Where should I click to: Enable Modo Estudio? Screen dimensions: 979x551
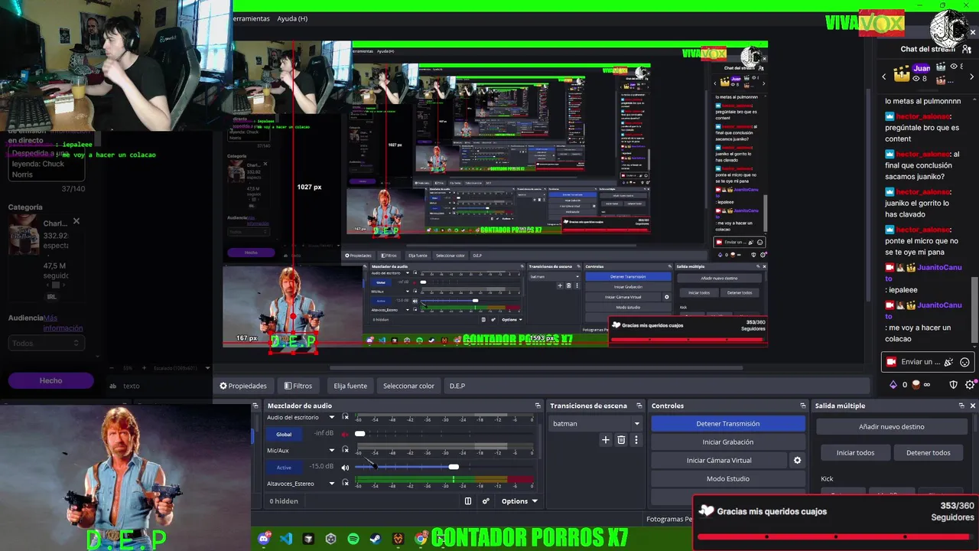[x=728, y=478]
